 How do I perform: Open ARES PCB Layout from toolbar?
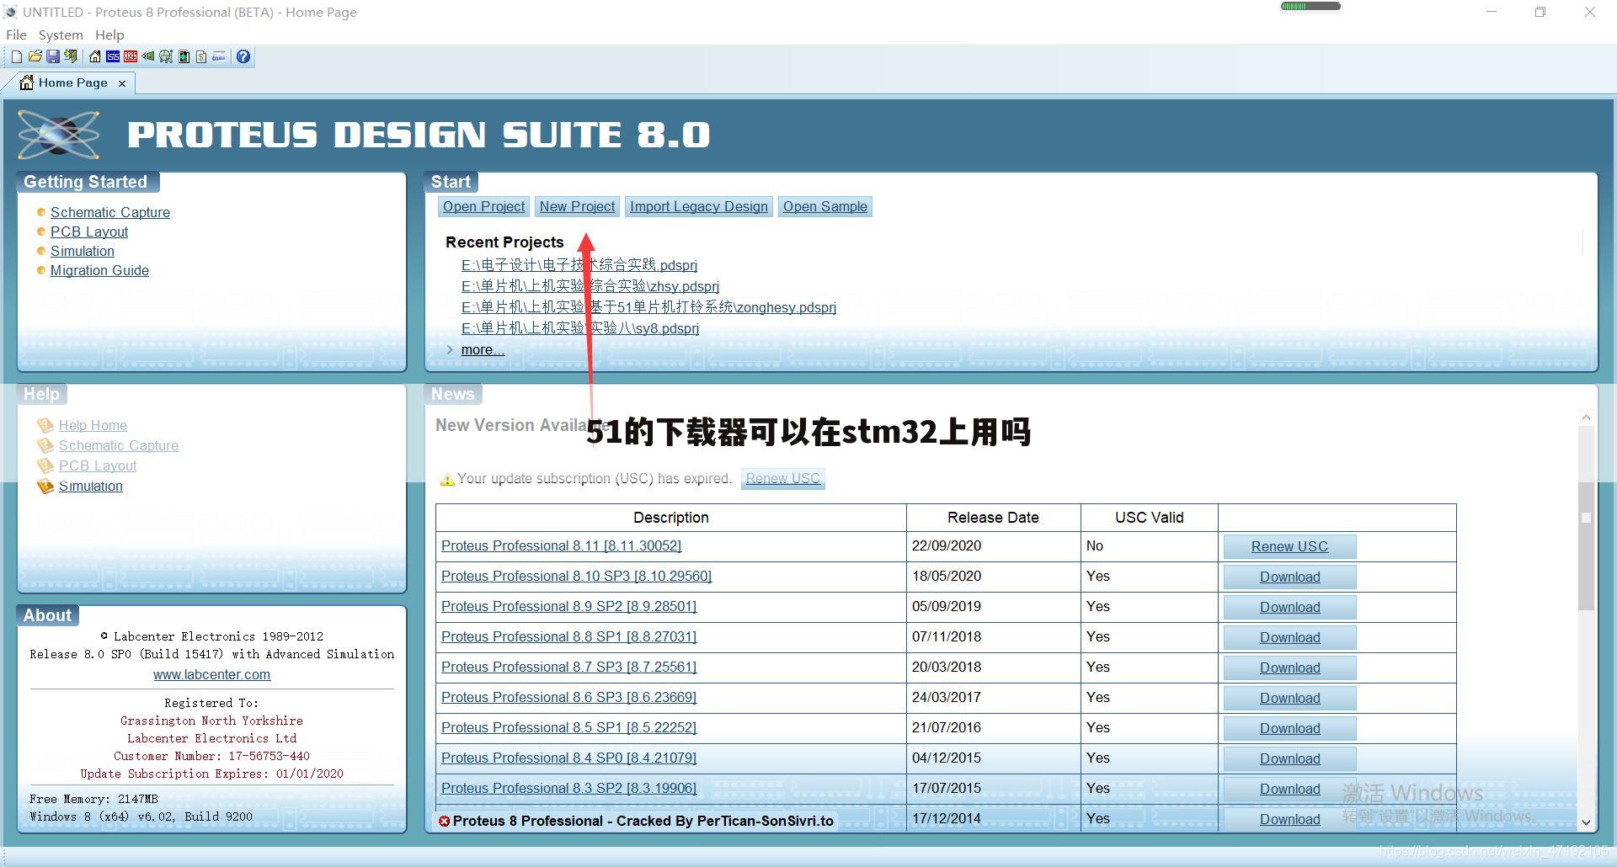pyautogui.click(x=131, y=56)
